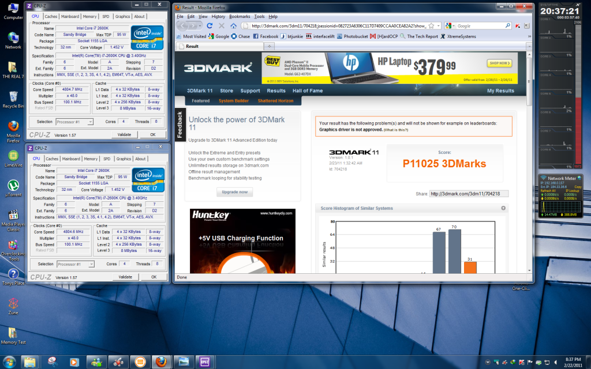
Task: Select the Memory Test desktop icon
Action: (13, 335)
